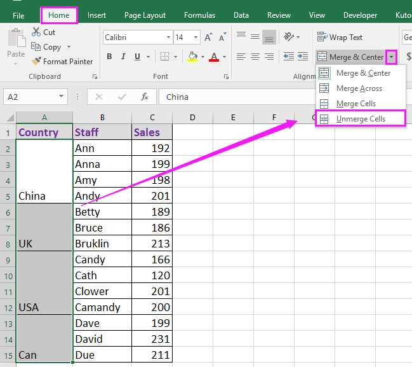
Task: Decrease indent
Action: click(x=289, y=57)
